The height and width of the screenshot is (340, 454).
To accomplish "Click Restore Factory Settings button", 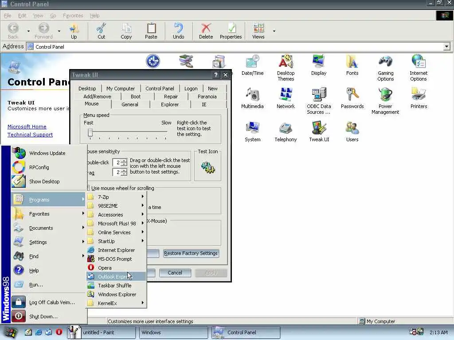I will (x=191, y=253).
